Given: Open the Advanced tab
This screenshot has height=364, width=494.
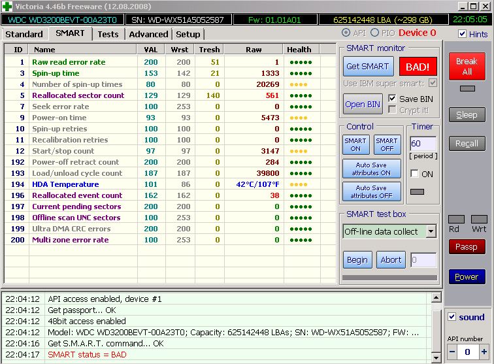Looking at the screenshot, I should click(148, 34).
